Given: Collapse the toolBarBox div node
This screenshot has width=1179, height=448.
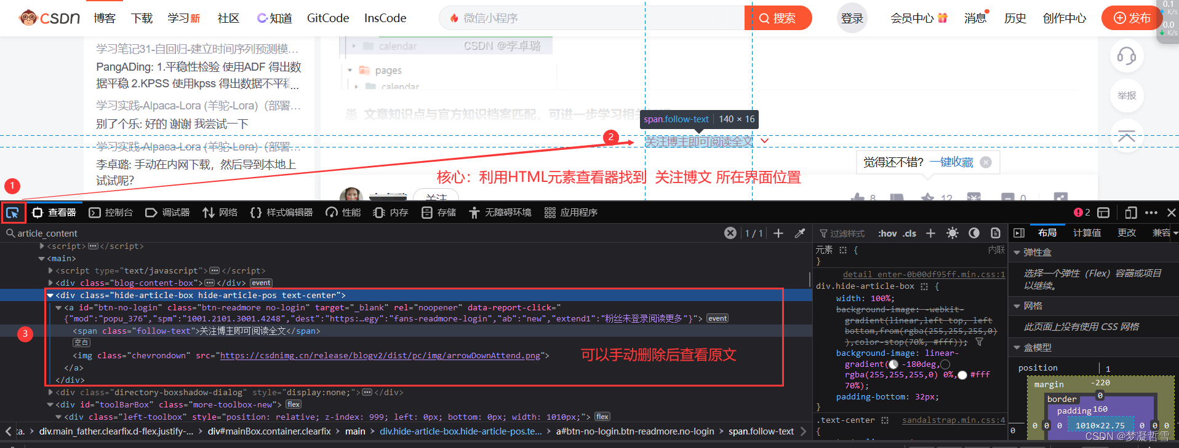Looking at the screenshot, I should coord(50,404).
